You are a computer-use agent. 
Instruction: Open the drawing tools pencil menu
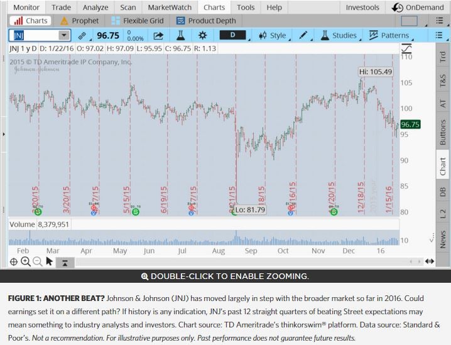click(303, 36)
